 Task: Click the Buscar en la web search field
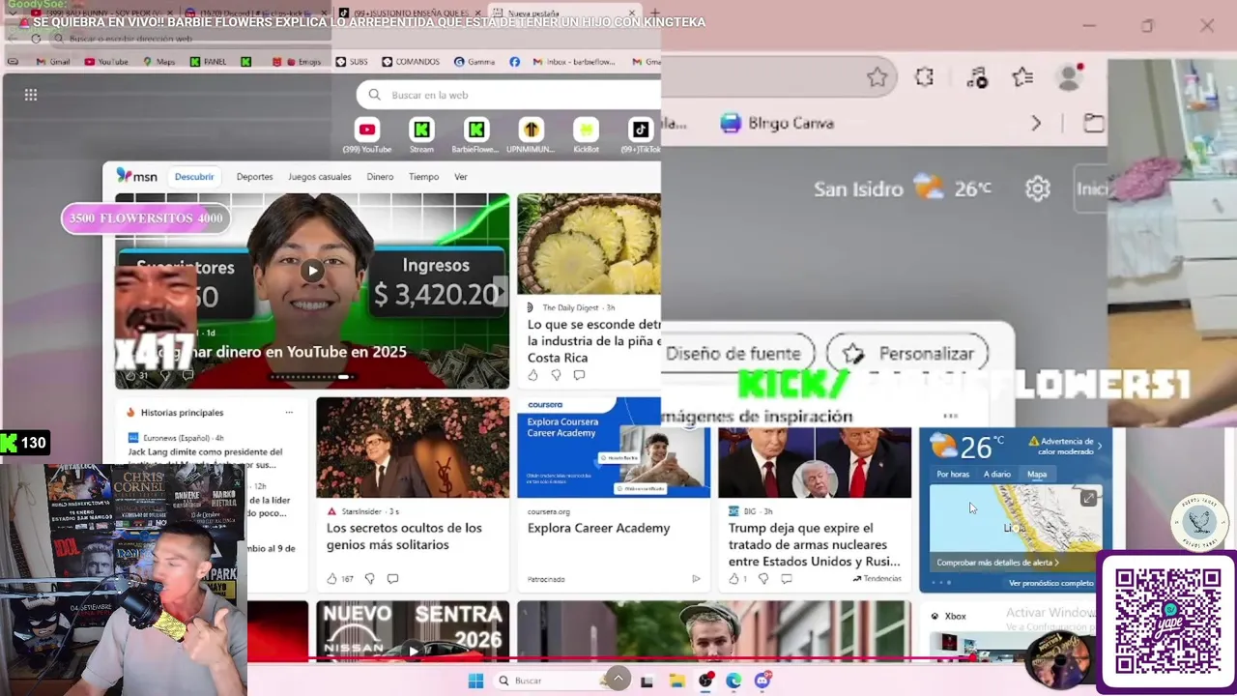click(509, 95)
